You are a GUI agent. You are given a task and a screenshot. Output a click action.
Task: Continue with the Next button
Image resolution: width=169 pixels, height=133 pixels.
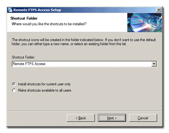pos(112,118)
